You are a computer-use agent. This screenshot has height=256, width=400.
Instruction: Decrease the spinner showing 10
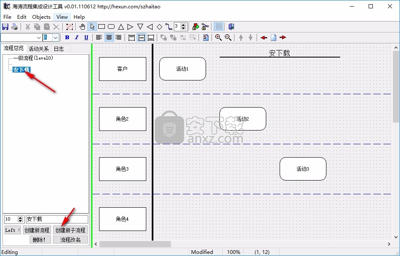pyautogui.click(x=20, y=221)
